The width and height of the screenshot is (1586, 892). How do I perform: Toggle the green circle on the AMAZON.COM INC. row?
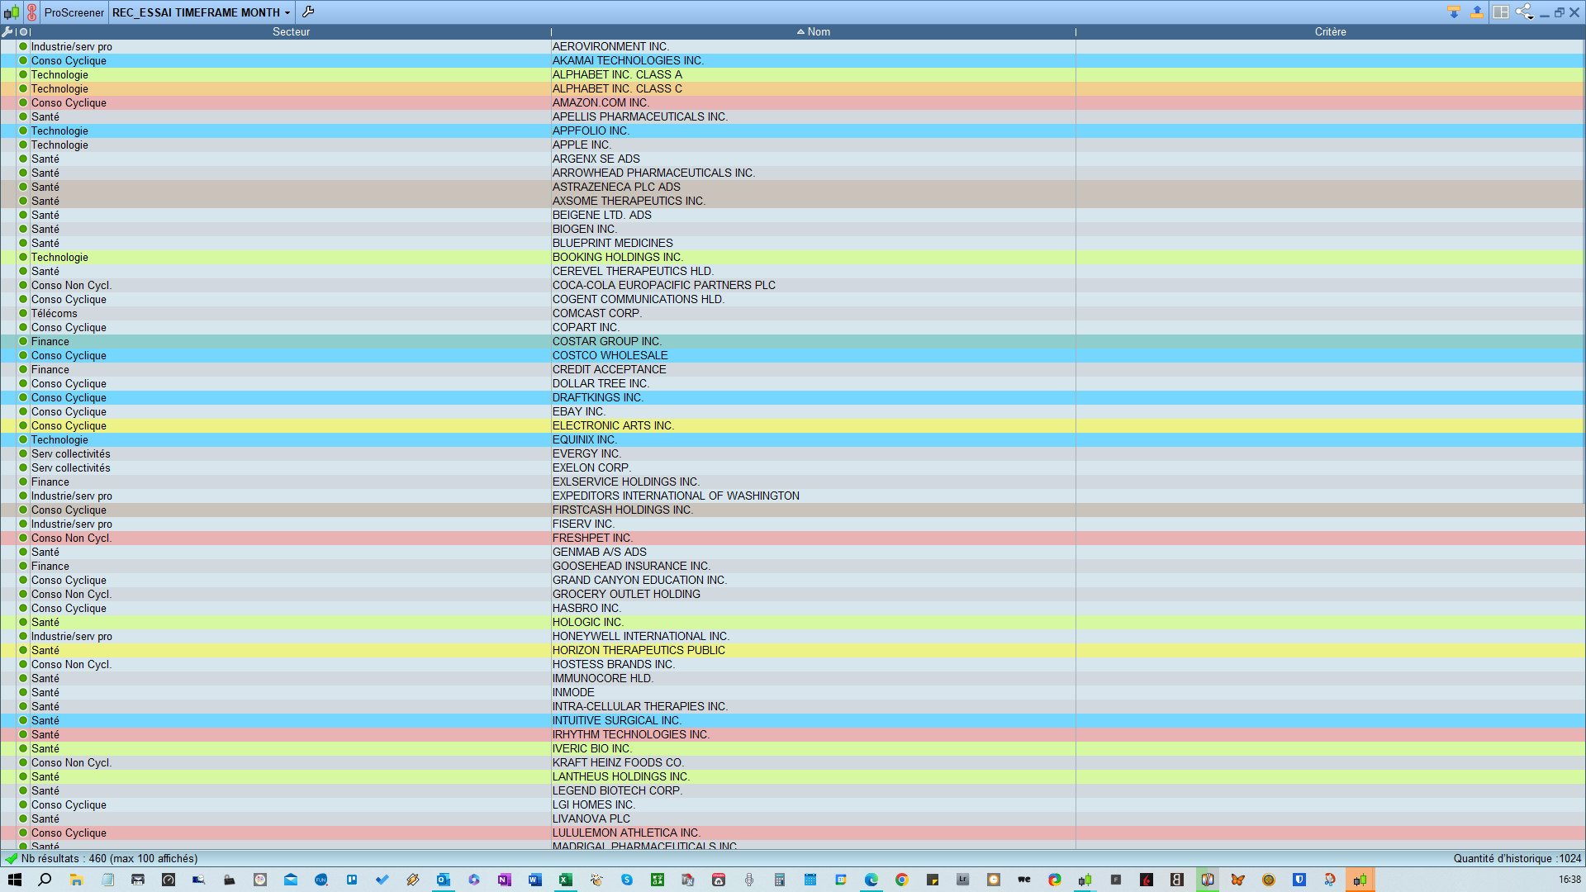click(23, 102)
